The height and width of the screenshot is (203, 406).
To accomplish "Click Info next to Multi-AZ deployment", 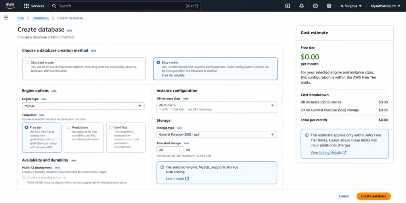I will [x=57, y=168].
